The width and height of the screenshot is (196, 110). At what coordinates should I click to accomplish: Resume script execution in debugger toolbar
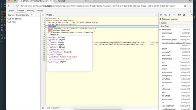[x=161, y=15]
